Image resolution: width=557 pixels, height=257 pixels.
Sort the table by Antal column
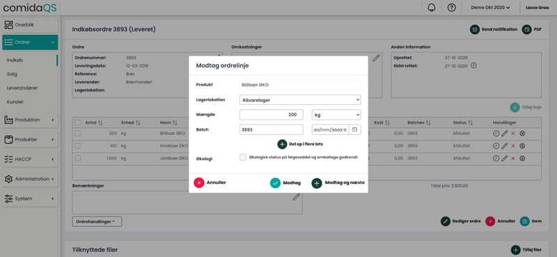94,123
